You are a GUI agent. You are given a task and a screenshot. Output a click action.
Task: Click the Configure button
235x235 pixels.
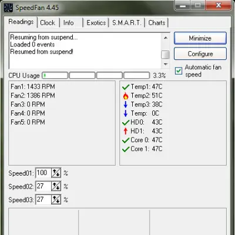tap(200, 53)
